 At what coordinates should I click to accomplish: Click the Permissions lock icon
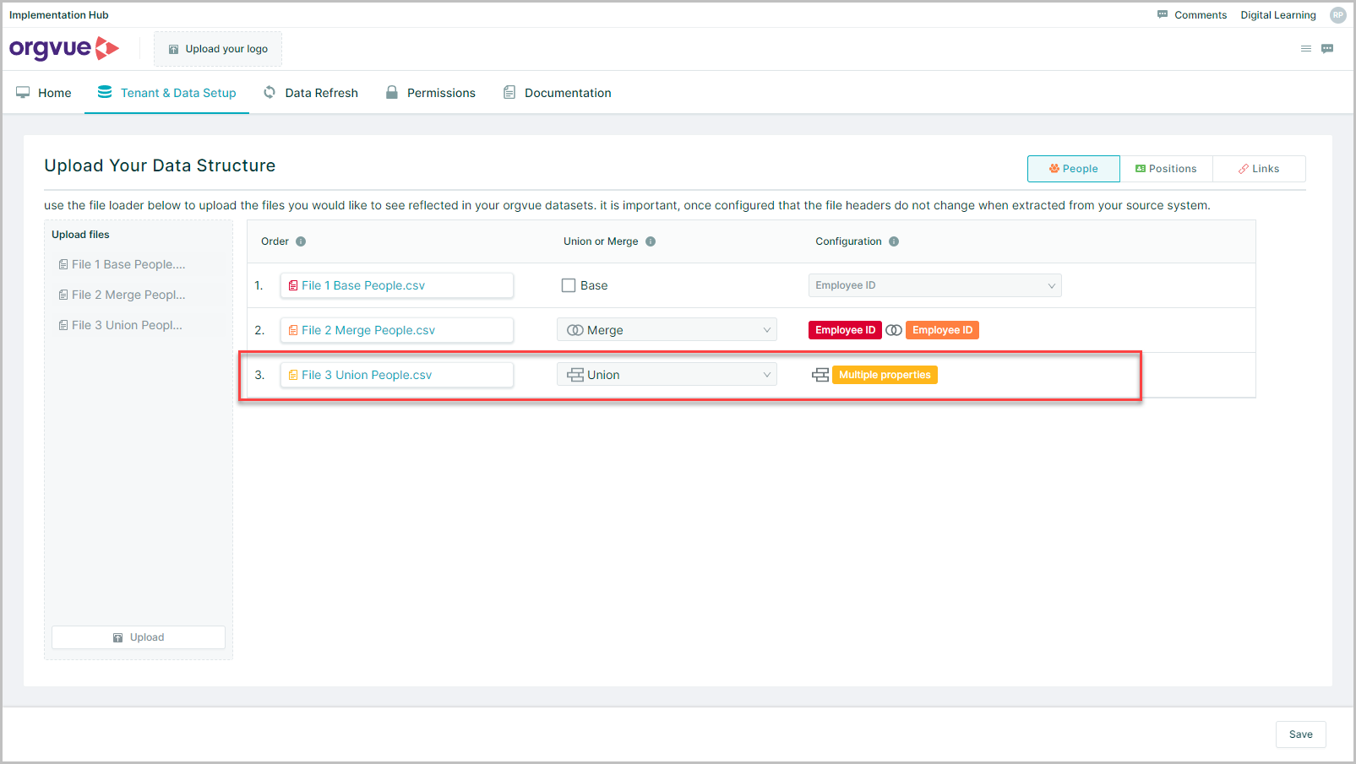(x=392, y=92)
